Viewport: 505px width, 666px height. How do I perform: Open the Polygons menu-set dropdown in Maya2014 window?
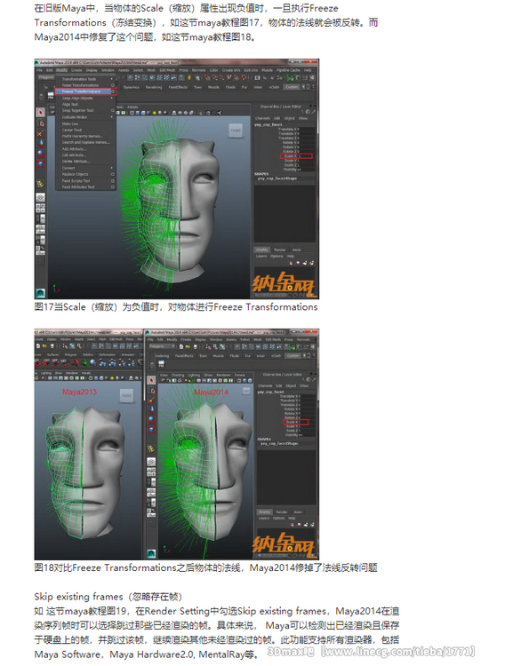[x=161, y=346]
